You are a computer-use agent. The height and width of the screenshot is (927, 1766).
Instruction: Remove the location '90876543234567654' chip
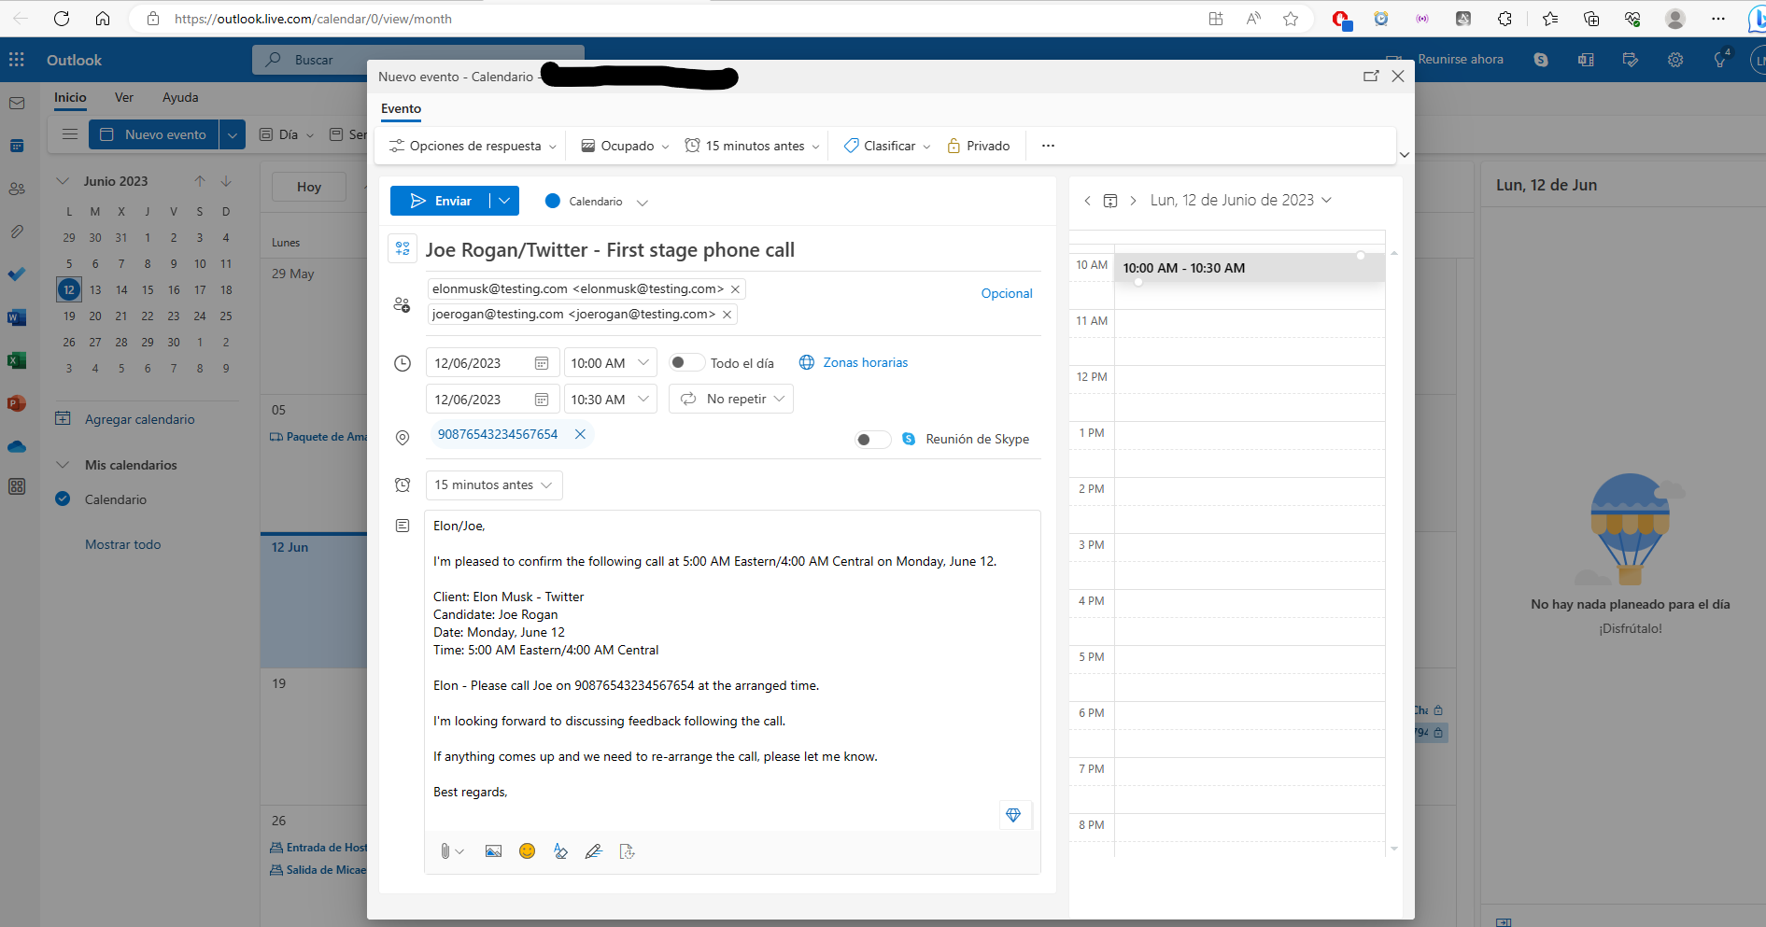[x=580, y=434]
